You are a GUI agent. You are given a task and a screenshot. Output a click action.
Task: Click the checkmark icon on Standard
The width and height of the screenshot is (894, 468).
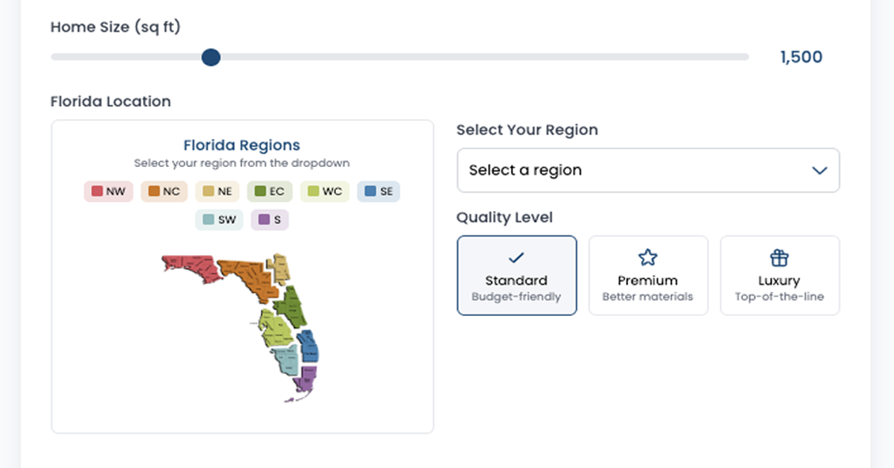click(x=516, y=258)
